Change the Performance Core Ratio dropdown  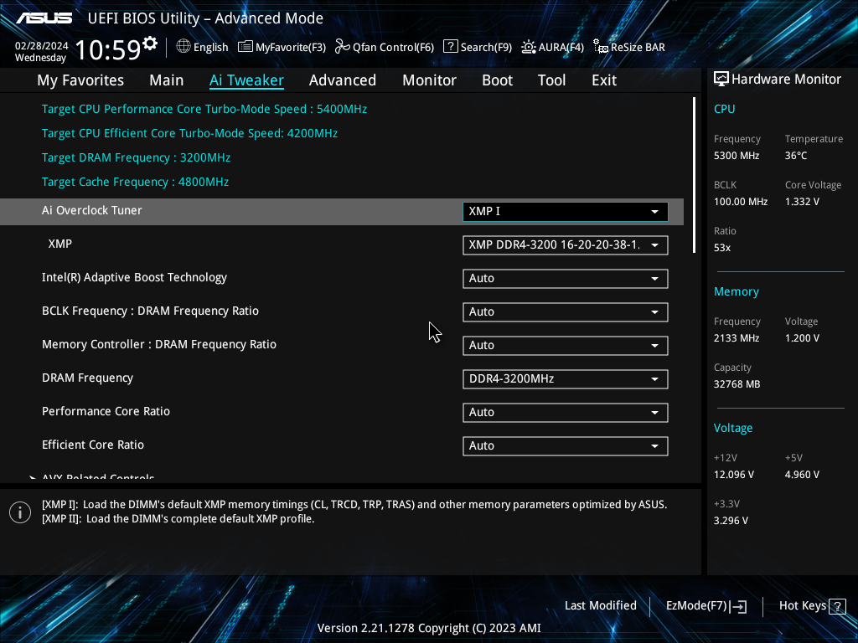[565, 413]
